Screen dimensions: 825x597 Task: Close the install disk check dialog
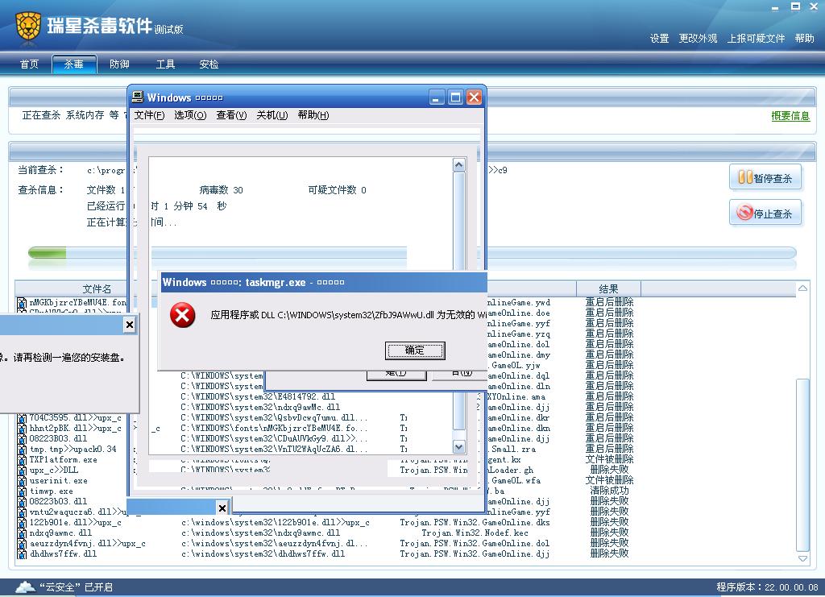click(130, 325)
